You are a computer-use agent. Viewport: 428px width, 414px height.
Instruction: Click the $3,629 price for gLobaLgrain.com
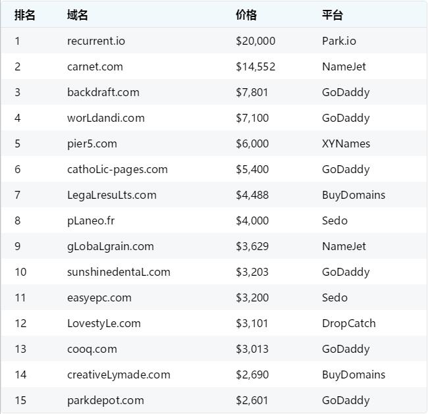pyautogui.click(x=252, y=246)
